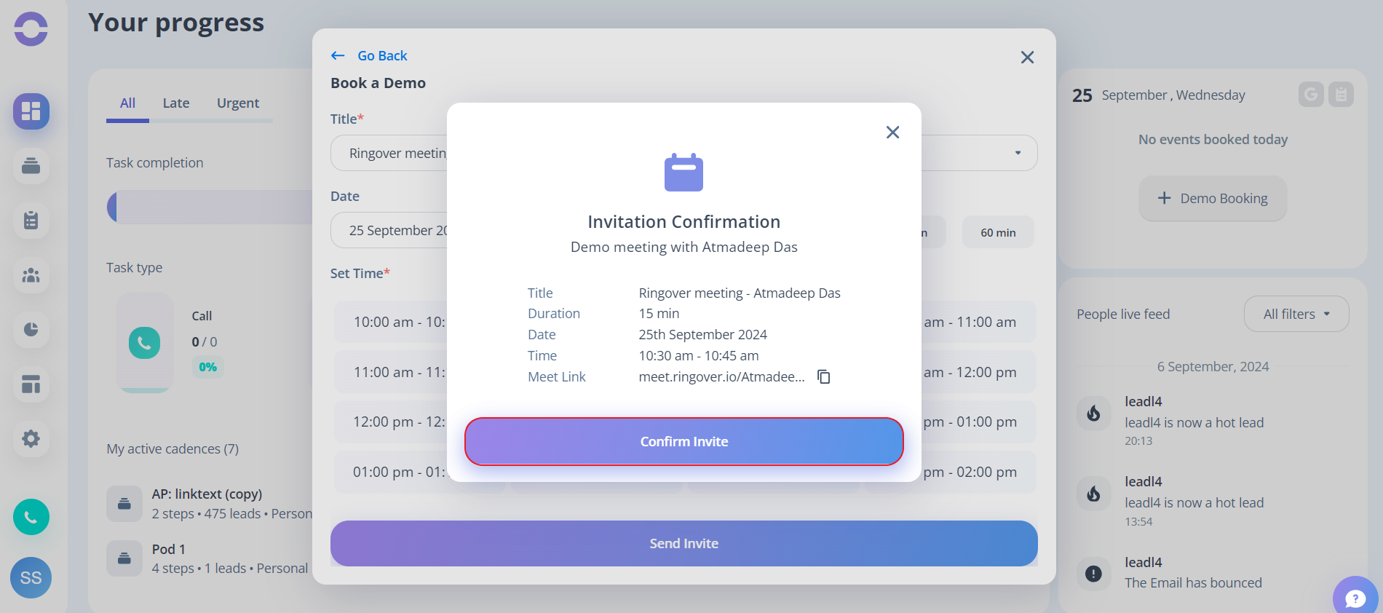Click the Go Back arrow icon
The width and height of the screenshot is (1383, 613).
point(338,55)
